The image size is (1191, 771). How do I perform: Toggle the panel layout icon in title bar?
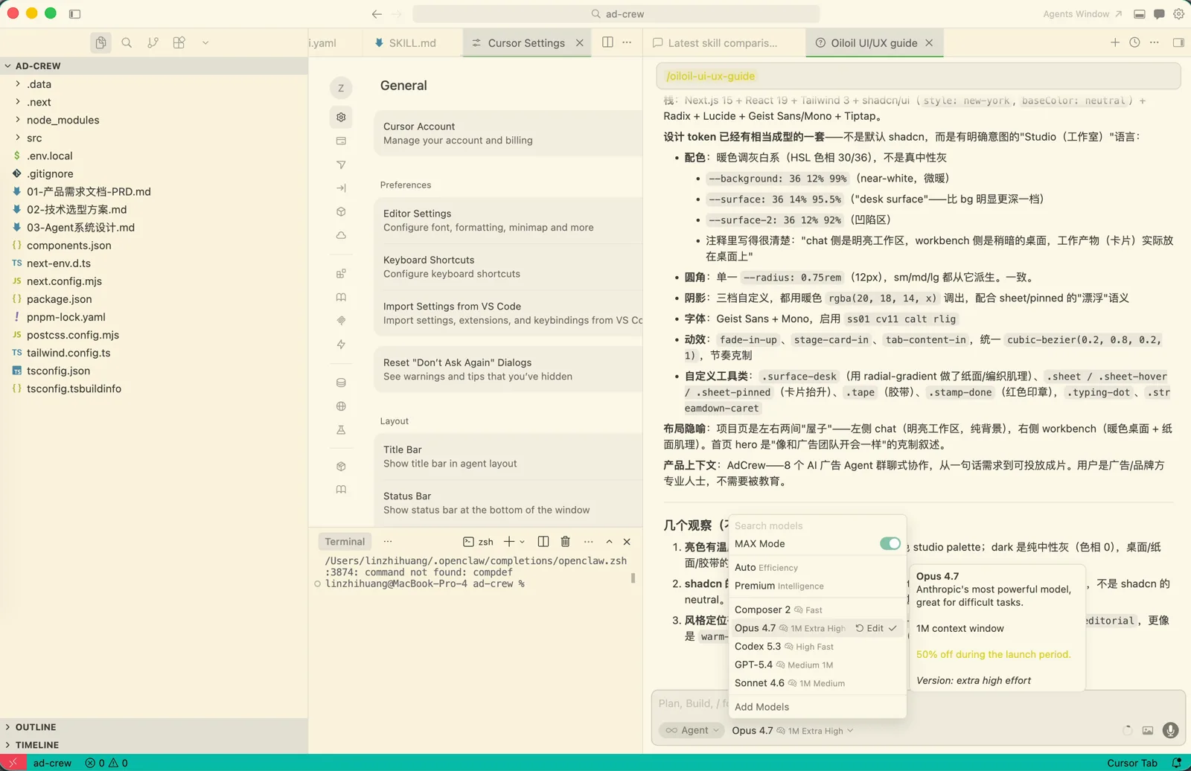pos(1140,13)
